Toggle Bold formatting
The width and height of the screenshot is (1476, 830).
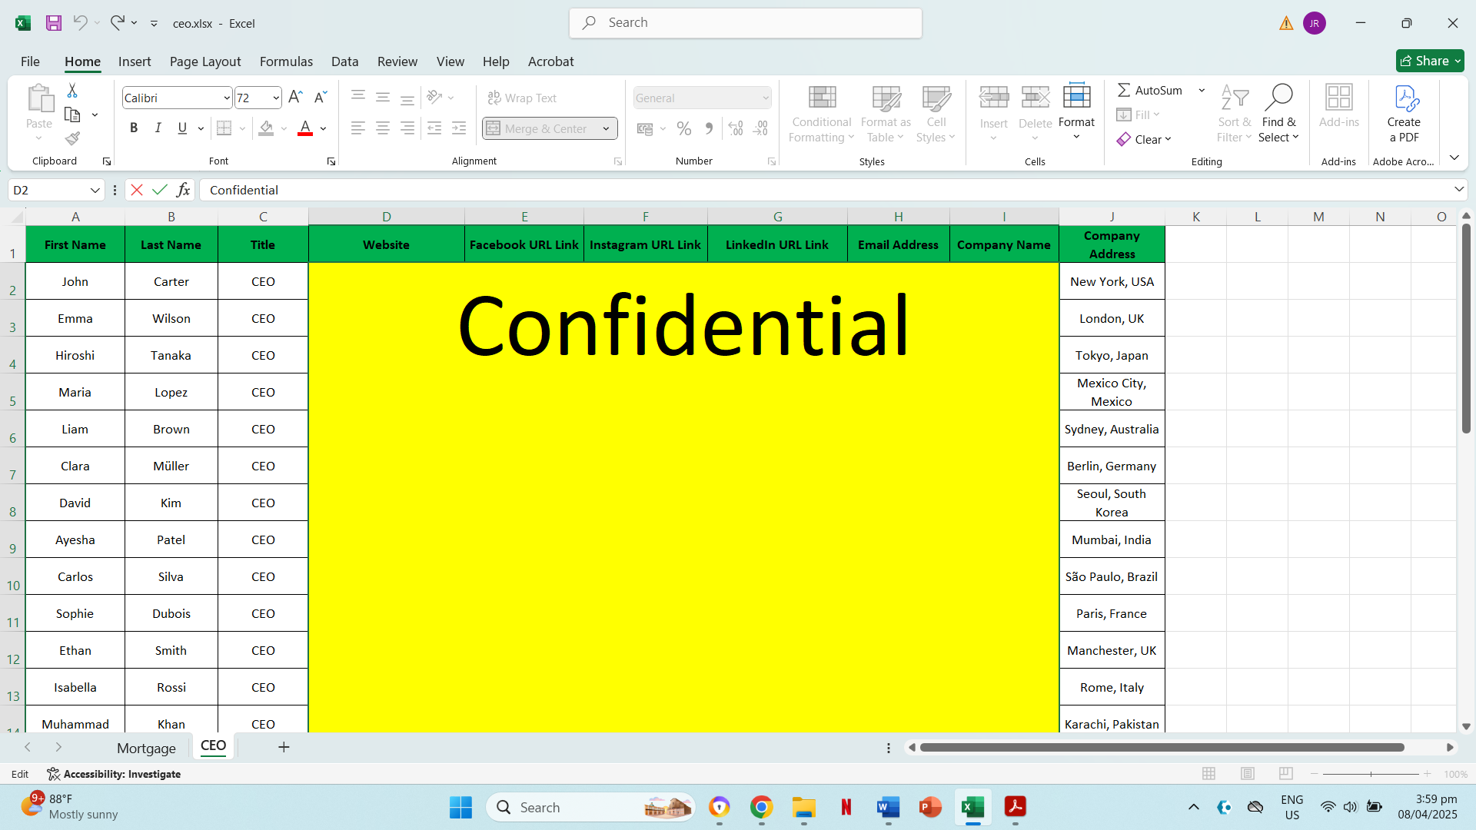(134, 128)
